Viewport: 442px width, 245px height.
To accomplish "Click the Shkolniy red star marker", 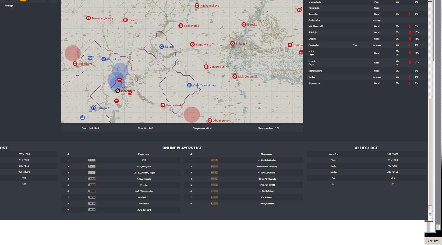I will point(232,44).
